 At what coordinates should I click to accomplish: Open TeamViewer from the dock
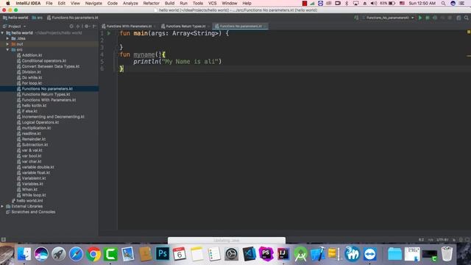pyautogui.click(x=369, y=254)
